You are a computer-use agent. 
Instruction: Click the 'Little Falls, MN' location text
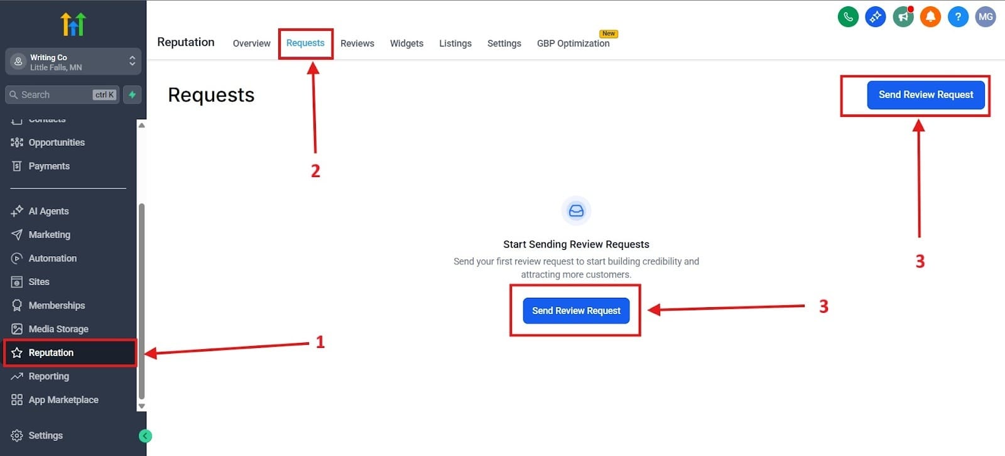(56, 67)
